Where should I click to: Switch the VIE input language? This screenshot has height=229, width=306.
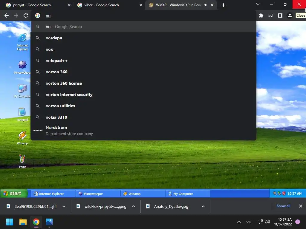(x=249, y=222)
